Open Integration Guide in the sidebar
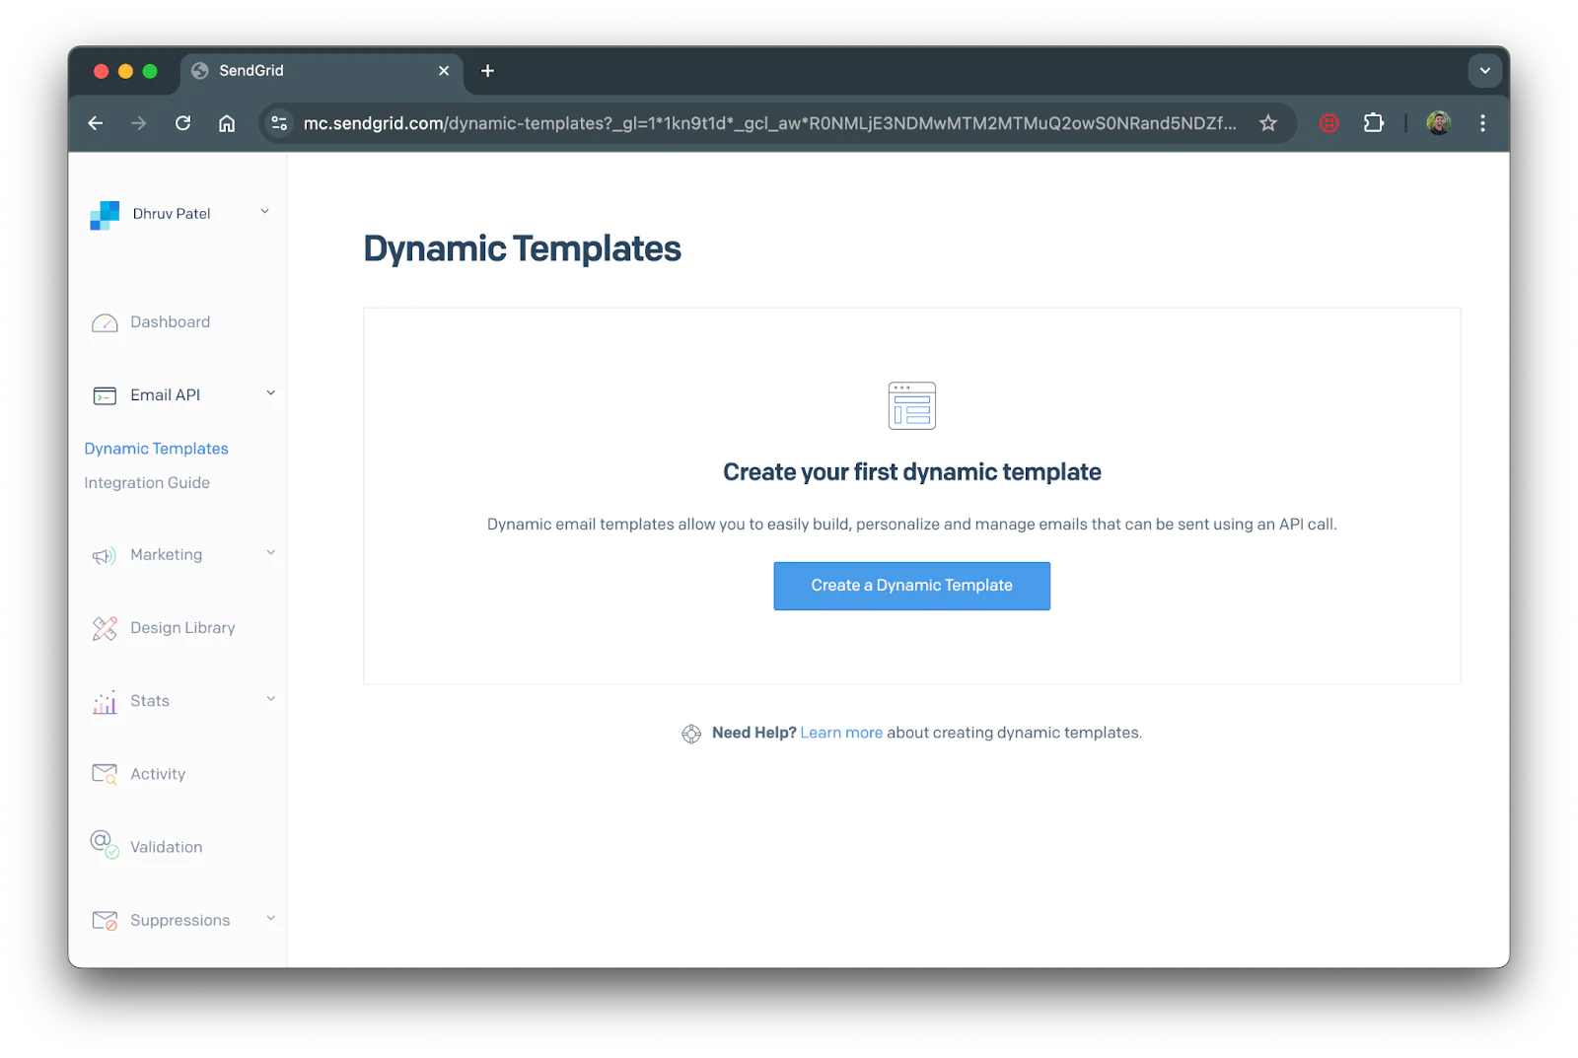 (147, 483)
